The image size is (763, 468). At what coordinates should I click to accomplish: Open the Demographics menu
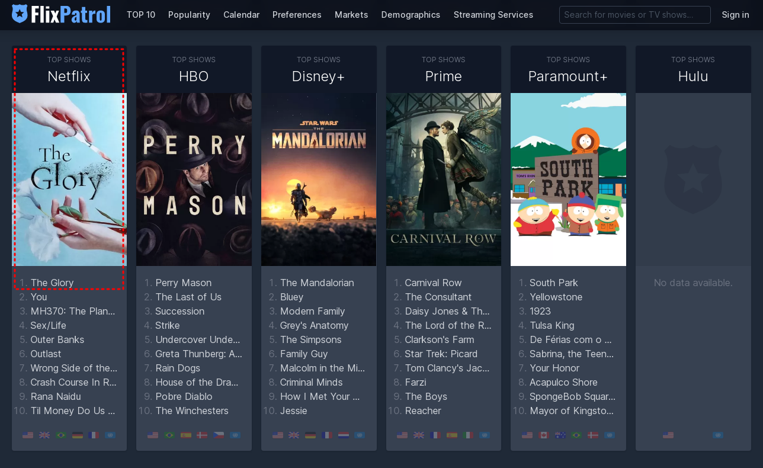coord(411,15)
